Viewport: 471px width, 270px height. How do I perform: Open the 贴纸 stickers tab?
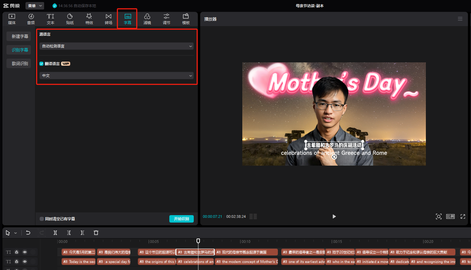pos(70,19)
